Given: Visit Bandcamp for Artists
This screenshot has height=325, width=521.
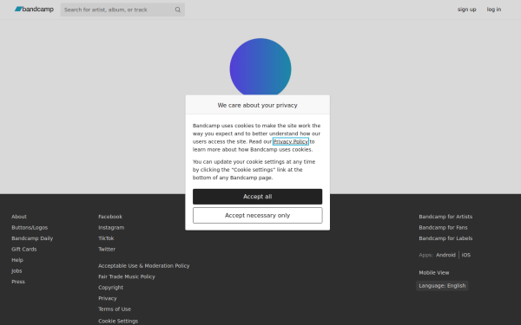Looking at the screenshot, I should [445, 217].
